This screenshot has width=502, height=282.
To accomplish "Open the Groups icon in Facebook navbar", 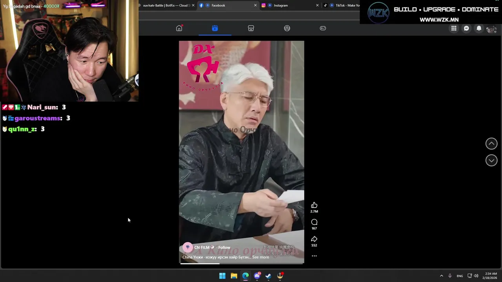I will (287, 28).
